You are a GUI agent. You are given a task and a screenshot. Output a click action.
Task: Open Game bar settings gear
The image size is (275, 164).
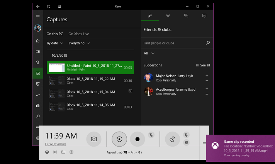pyautogui.click(x=71, y=152)
